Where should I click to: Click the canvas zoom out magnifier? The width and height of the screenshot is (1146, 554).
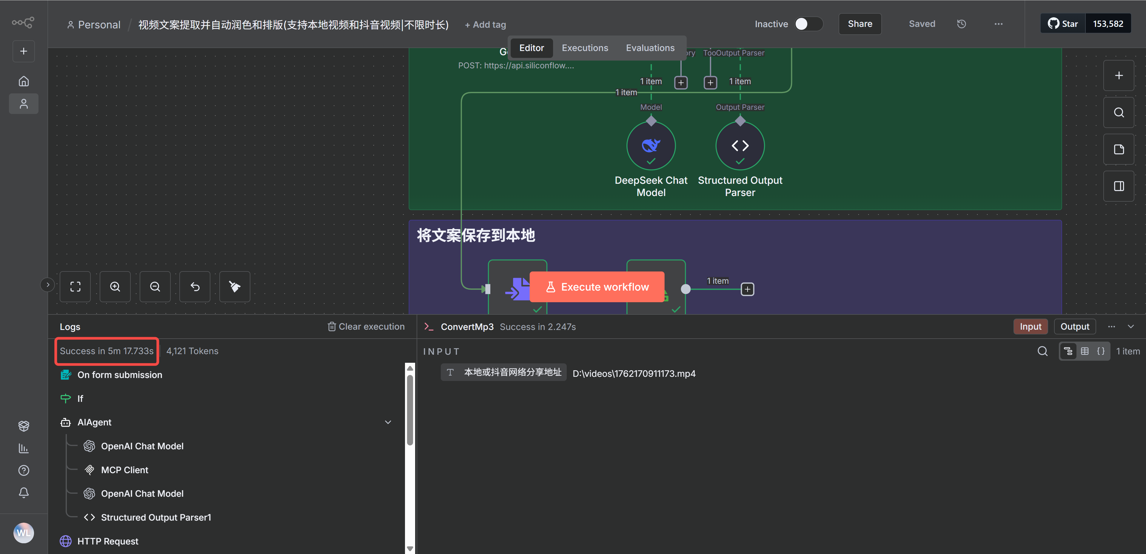(155, 287)
